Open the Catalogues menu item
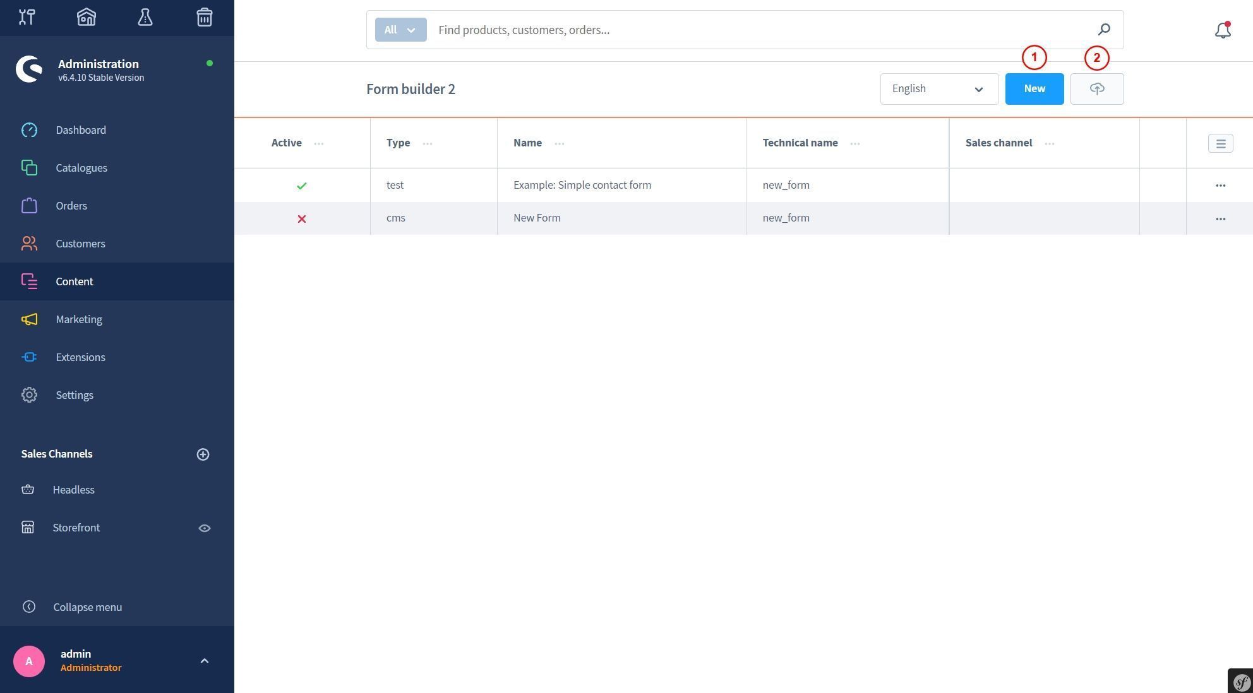This screenshot has width=1253, height=693. [x=81, y=168]
